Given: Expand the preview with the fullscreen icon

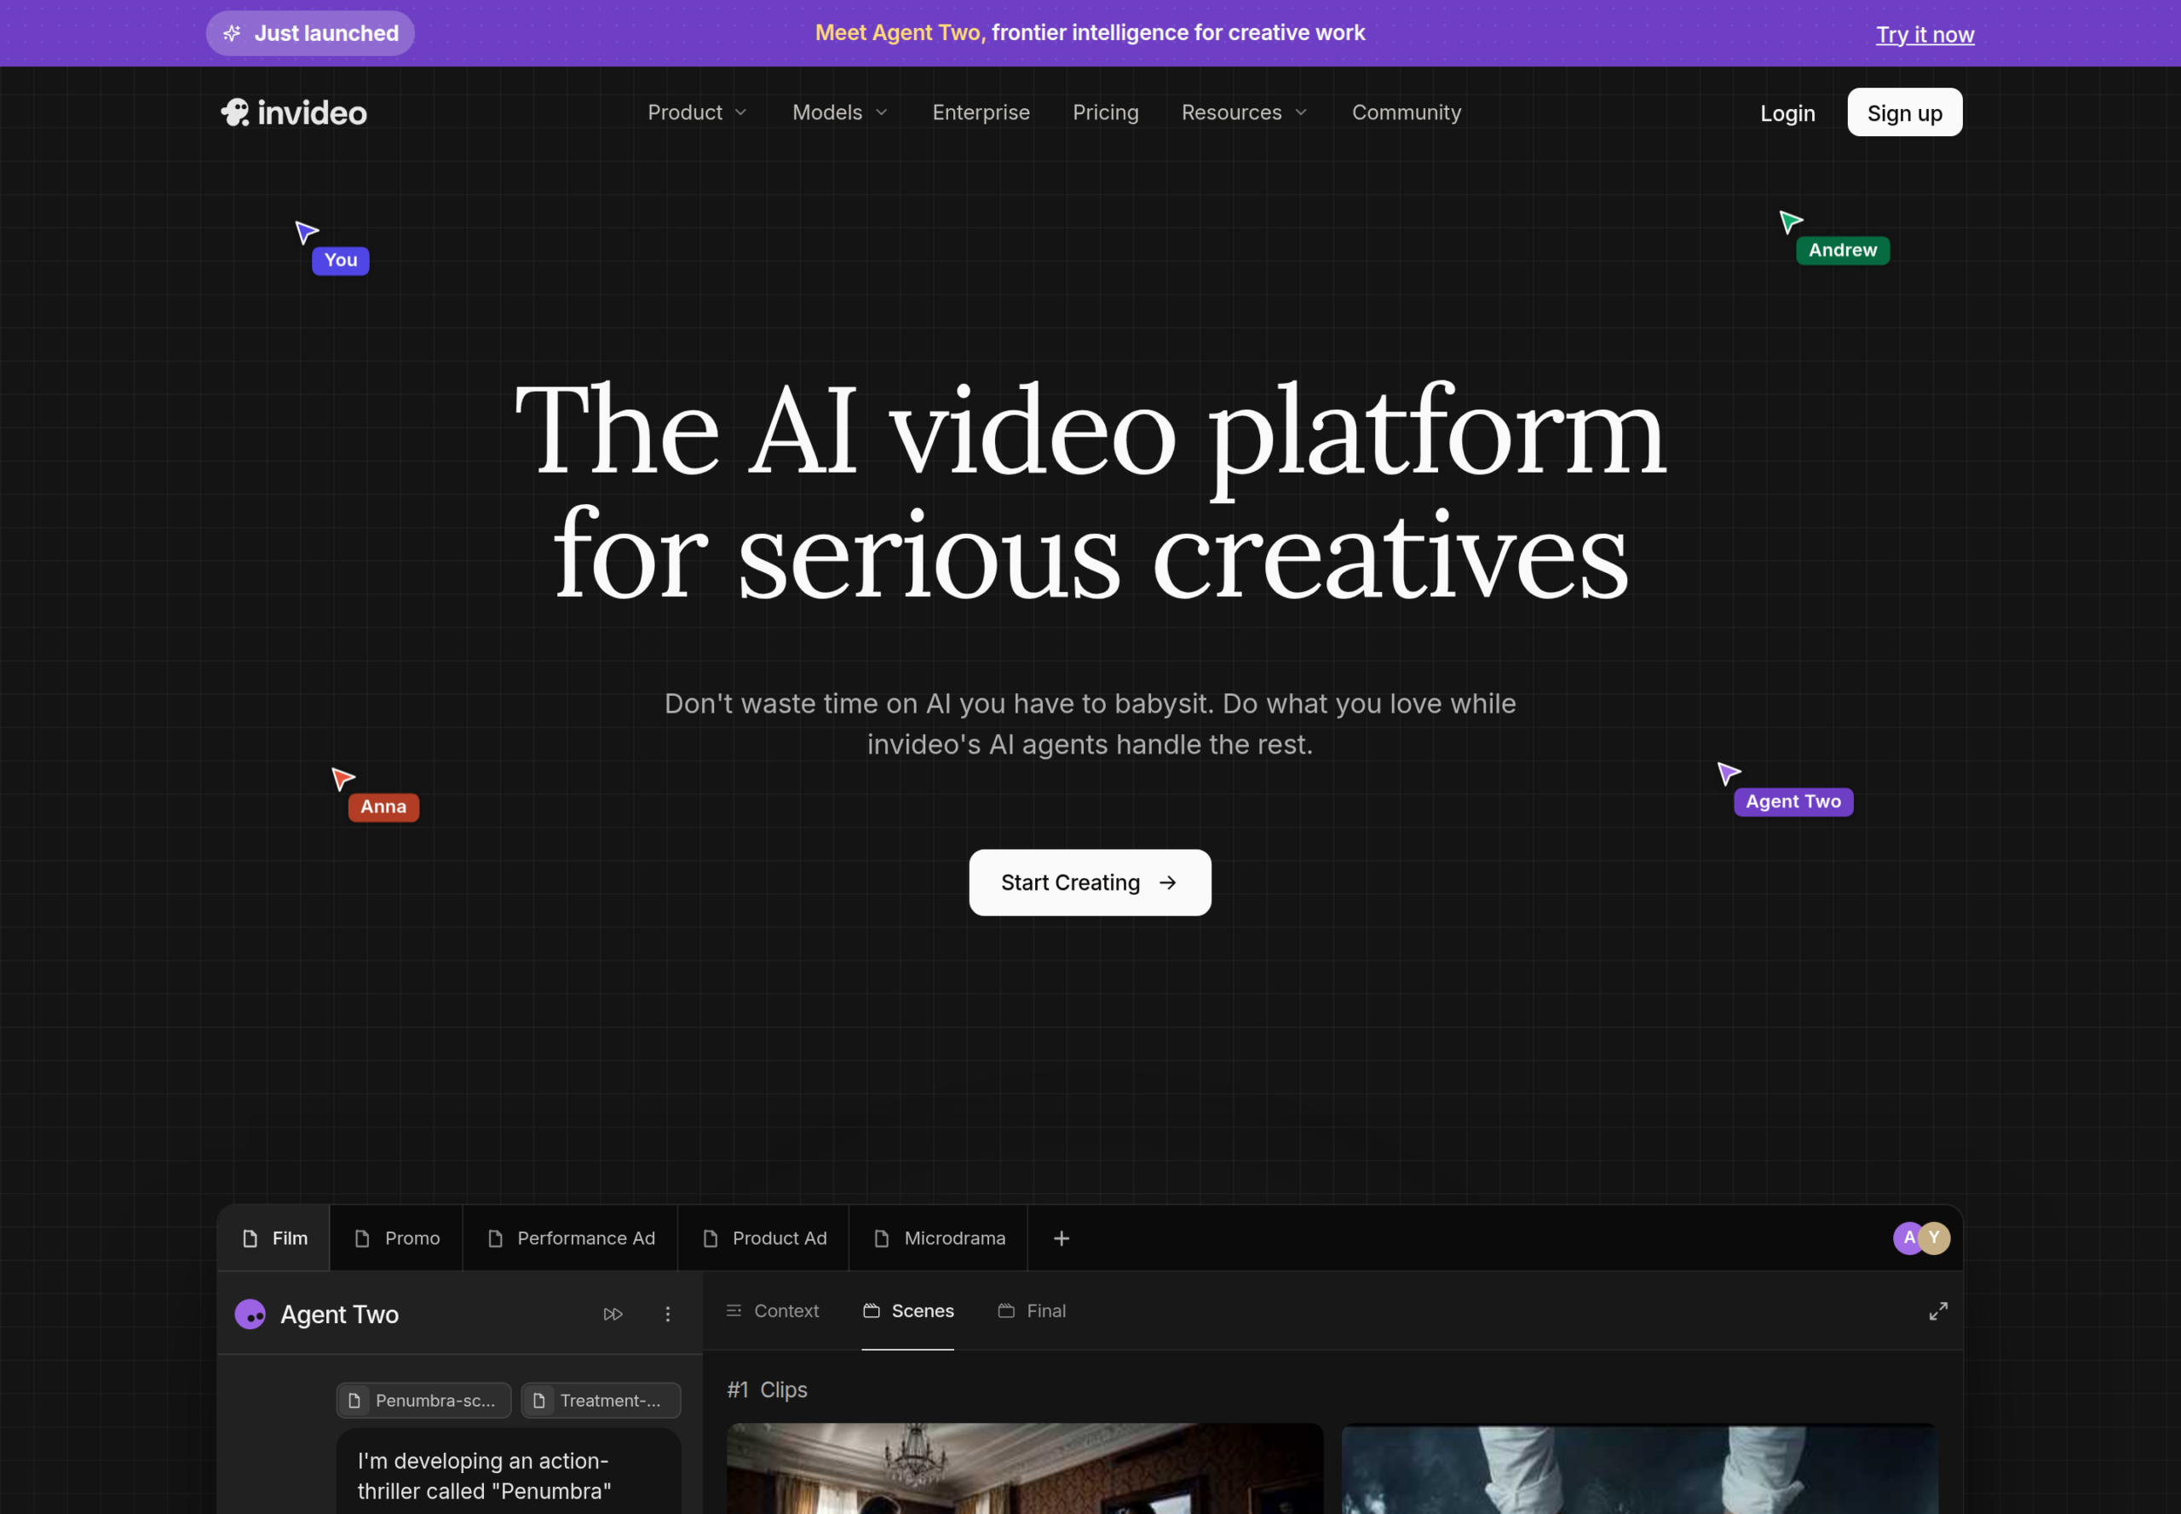Looking at the screenshot, I should [1938, 1311].
